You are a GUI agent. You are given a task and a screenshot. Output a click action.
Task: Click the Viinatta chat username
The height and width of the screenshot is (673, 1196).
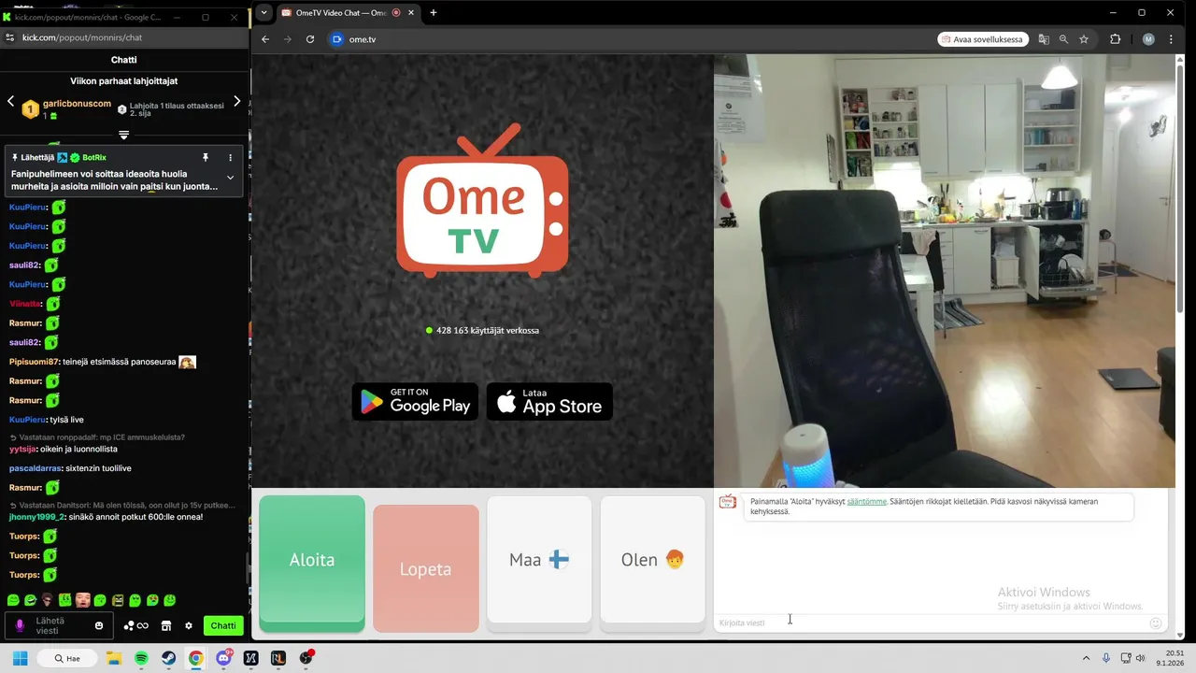tap(25, 304)
